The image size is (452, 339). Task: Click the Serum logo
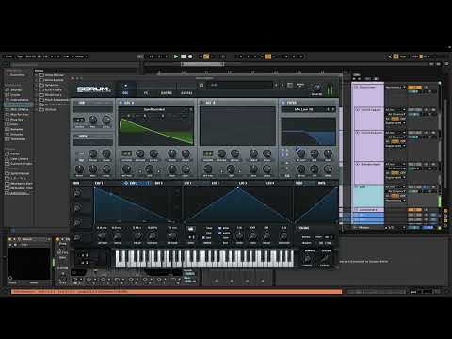[x=93, y=89]
